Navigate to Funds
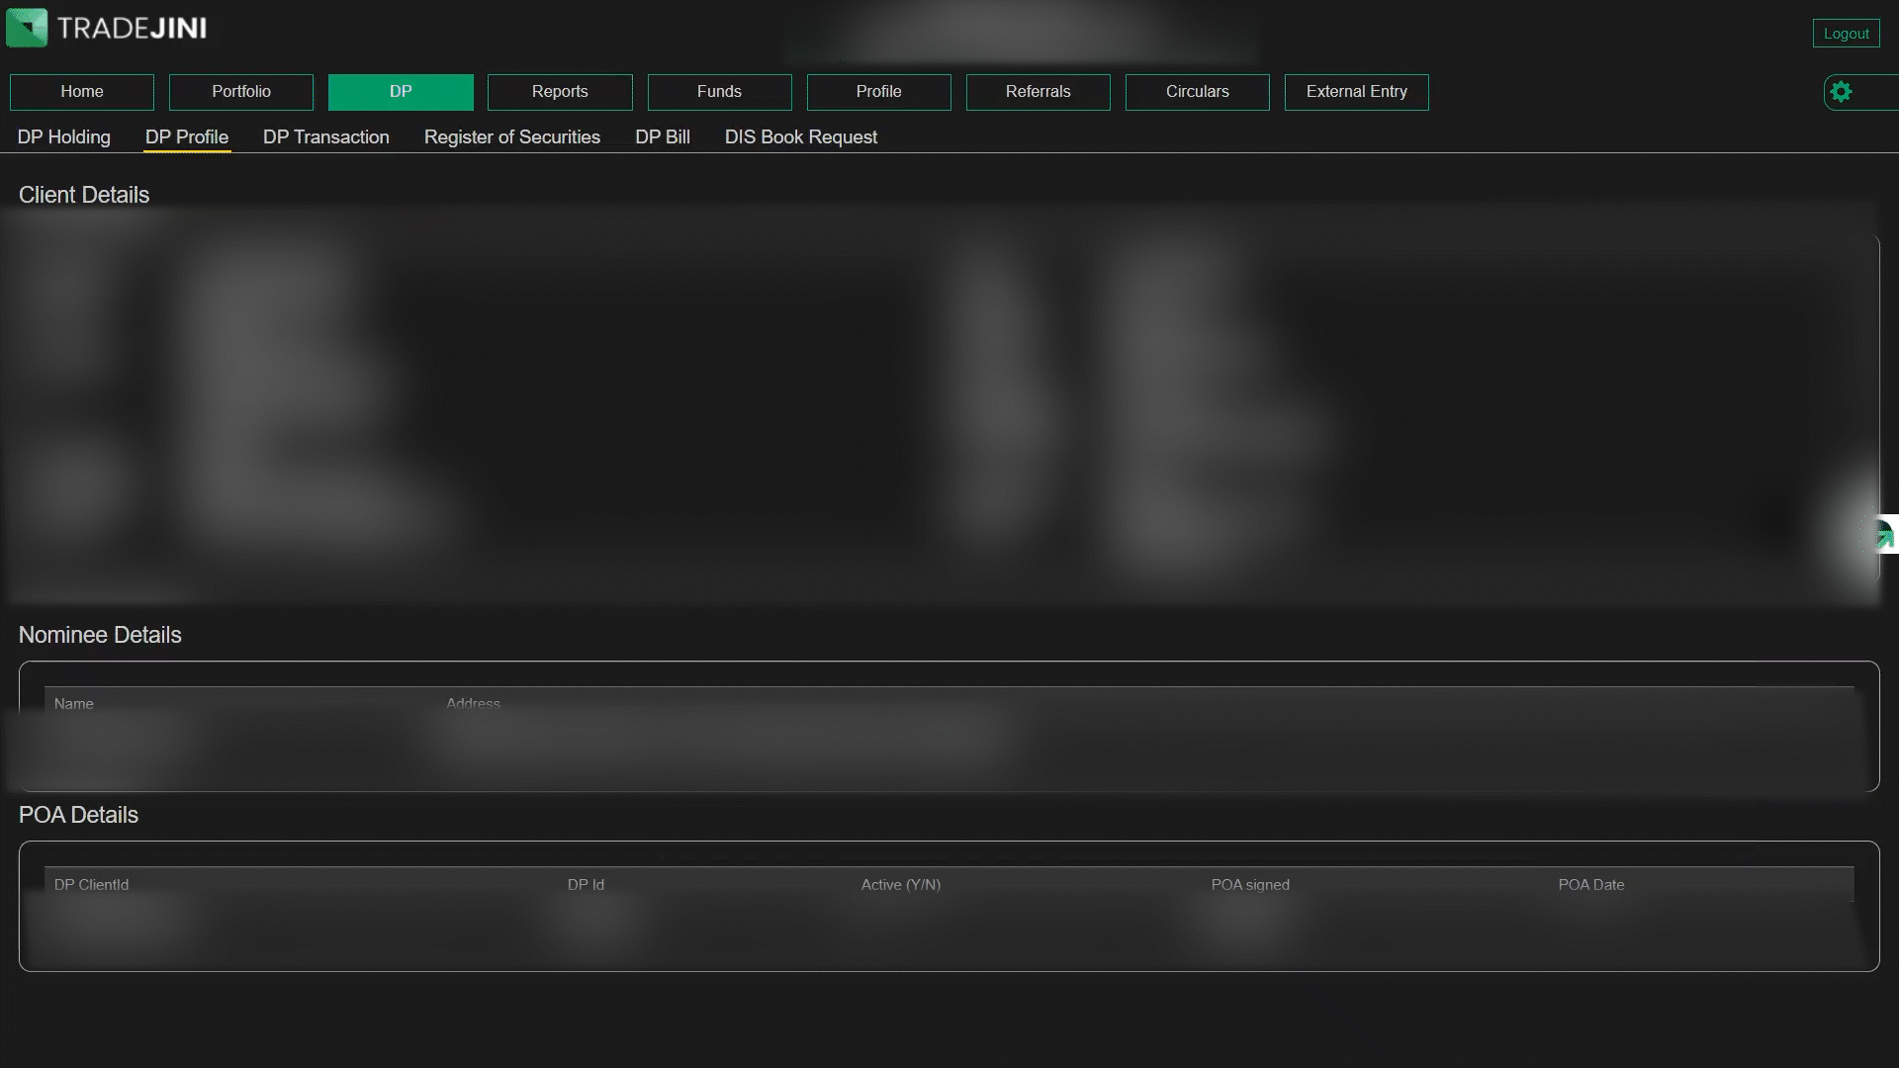This screenshot has width=1899, height=1068. (719, 92)
